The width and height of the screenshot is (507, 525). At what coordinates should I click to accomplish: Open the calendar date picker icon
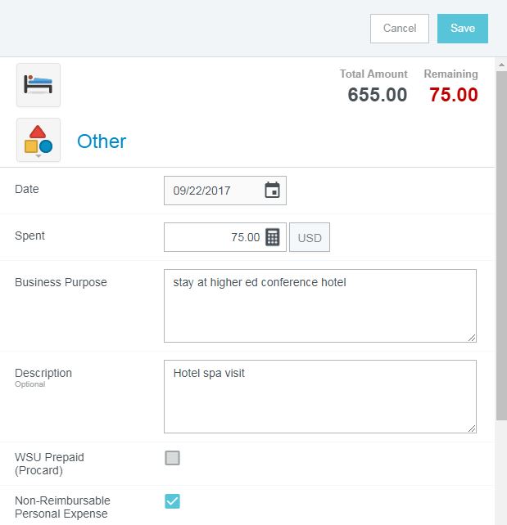(x=272, y=191)
